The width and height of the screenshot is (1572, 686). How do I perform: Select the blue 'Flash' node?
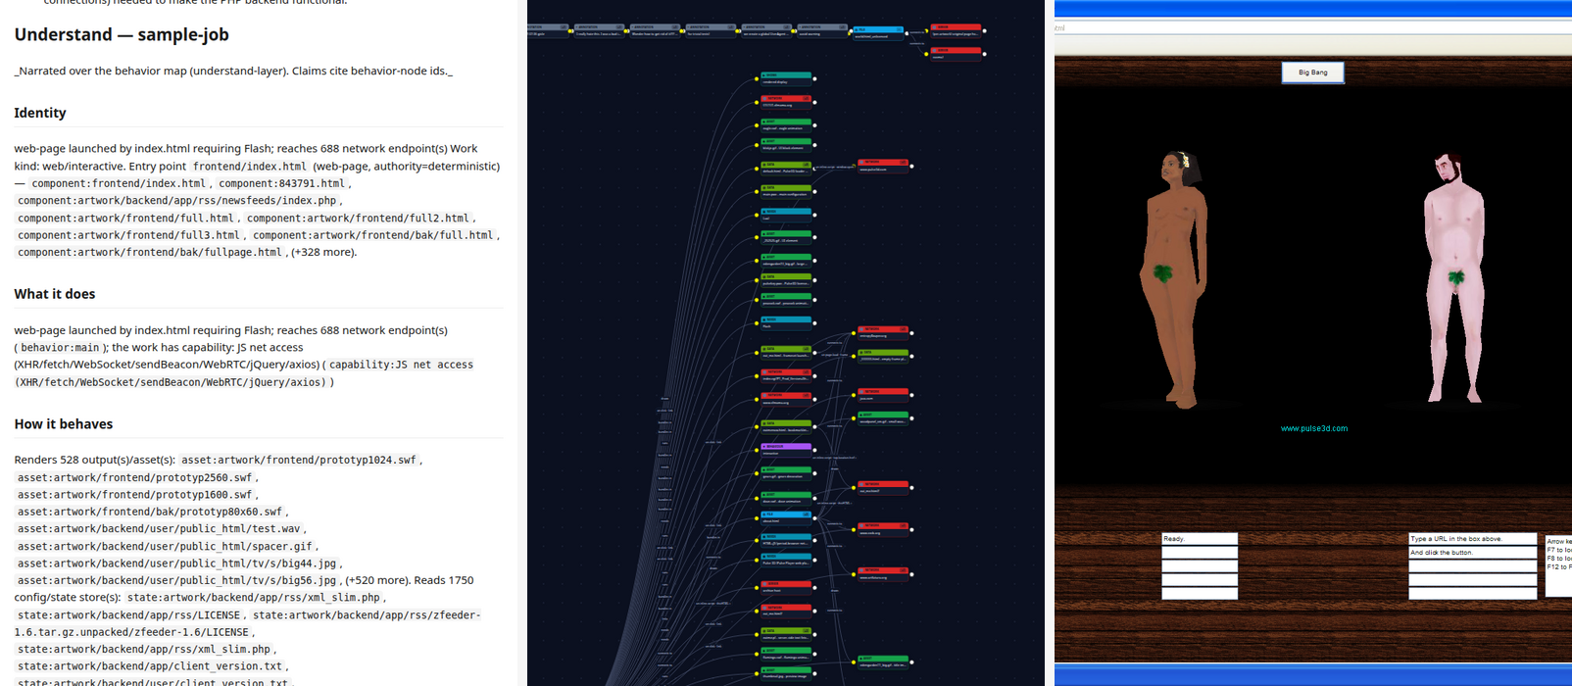pos(786,322)
